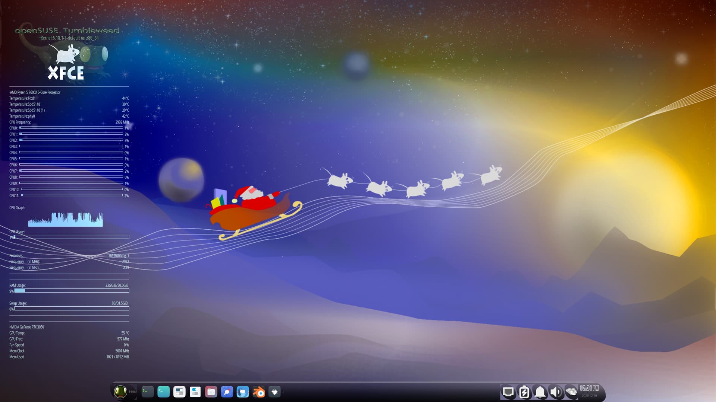Open the volume speaker control

click(x=556, y=392)
